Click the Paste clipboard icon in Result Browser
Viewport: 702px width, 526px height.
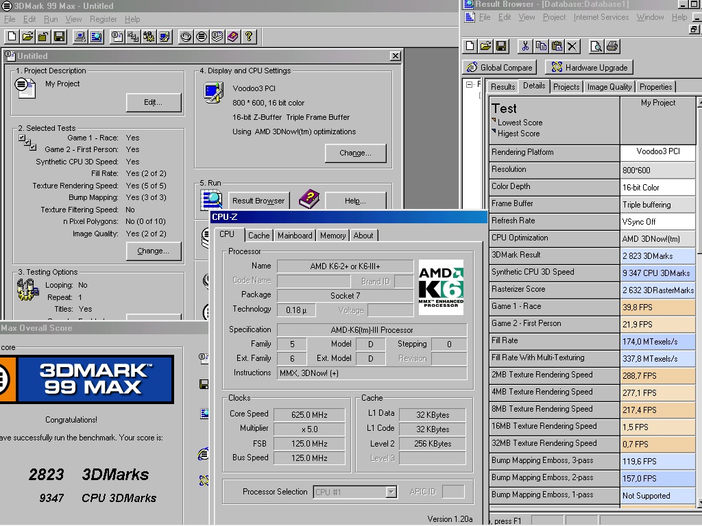pos(557,46)
